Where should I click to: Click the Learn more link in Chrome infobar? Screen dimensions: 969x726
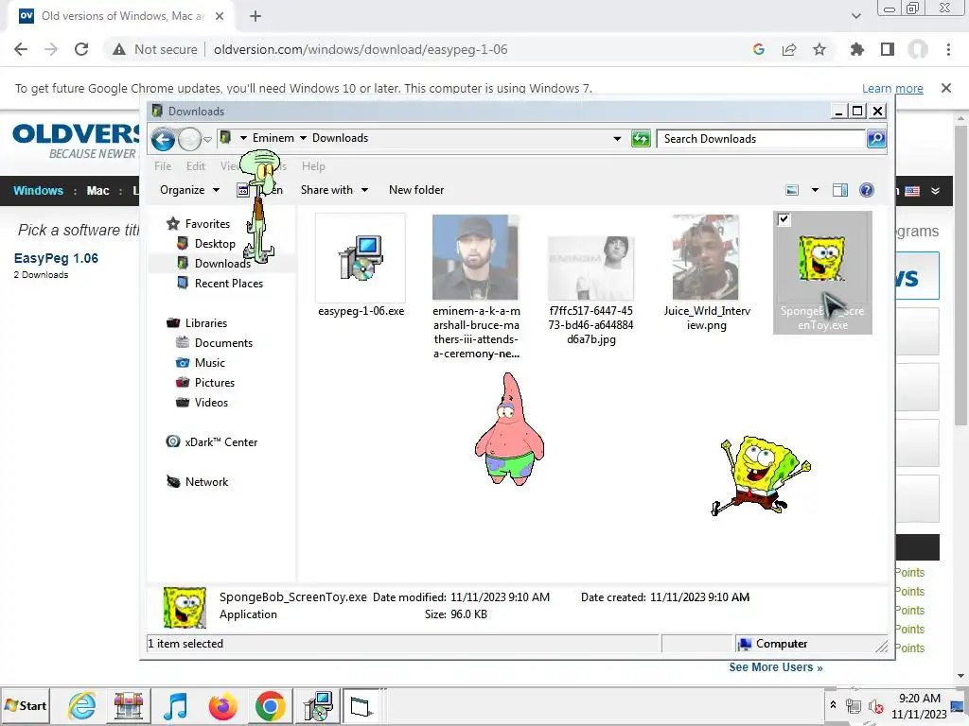point(892,88)
